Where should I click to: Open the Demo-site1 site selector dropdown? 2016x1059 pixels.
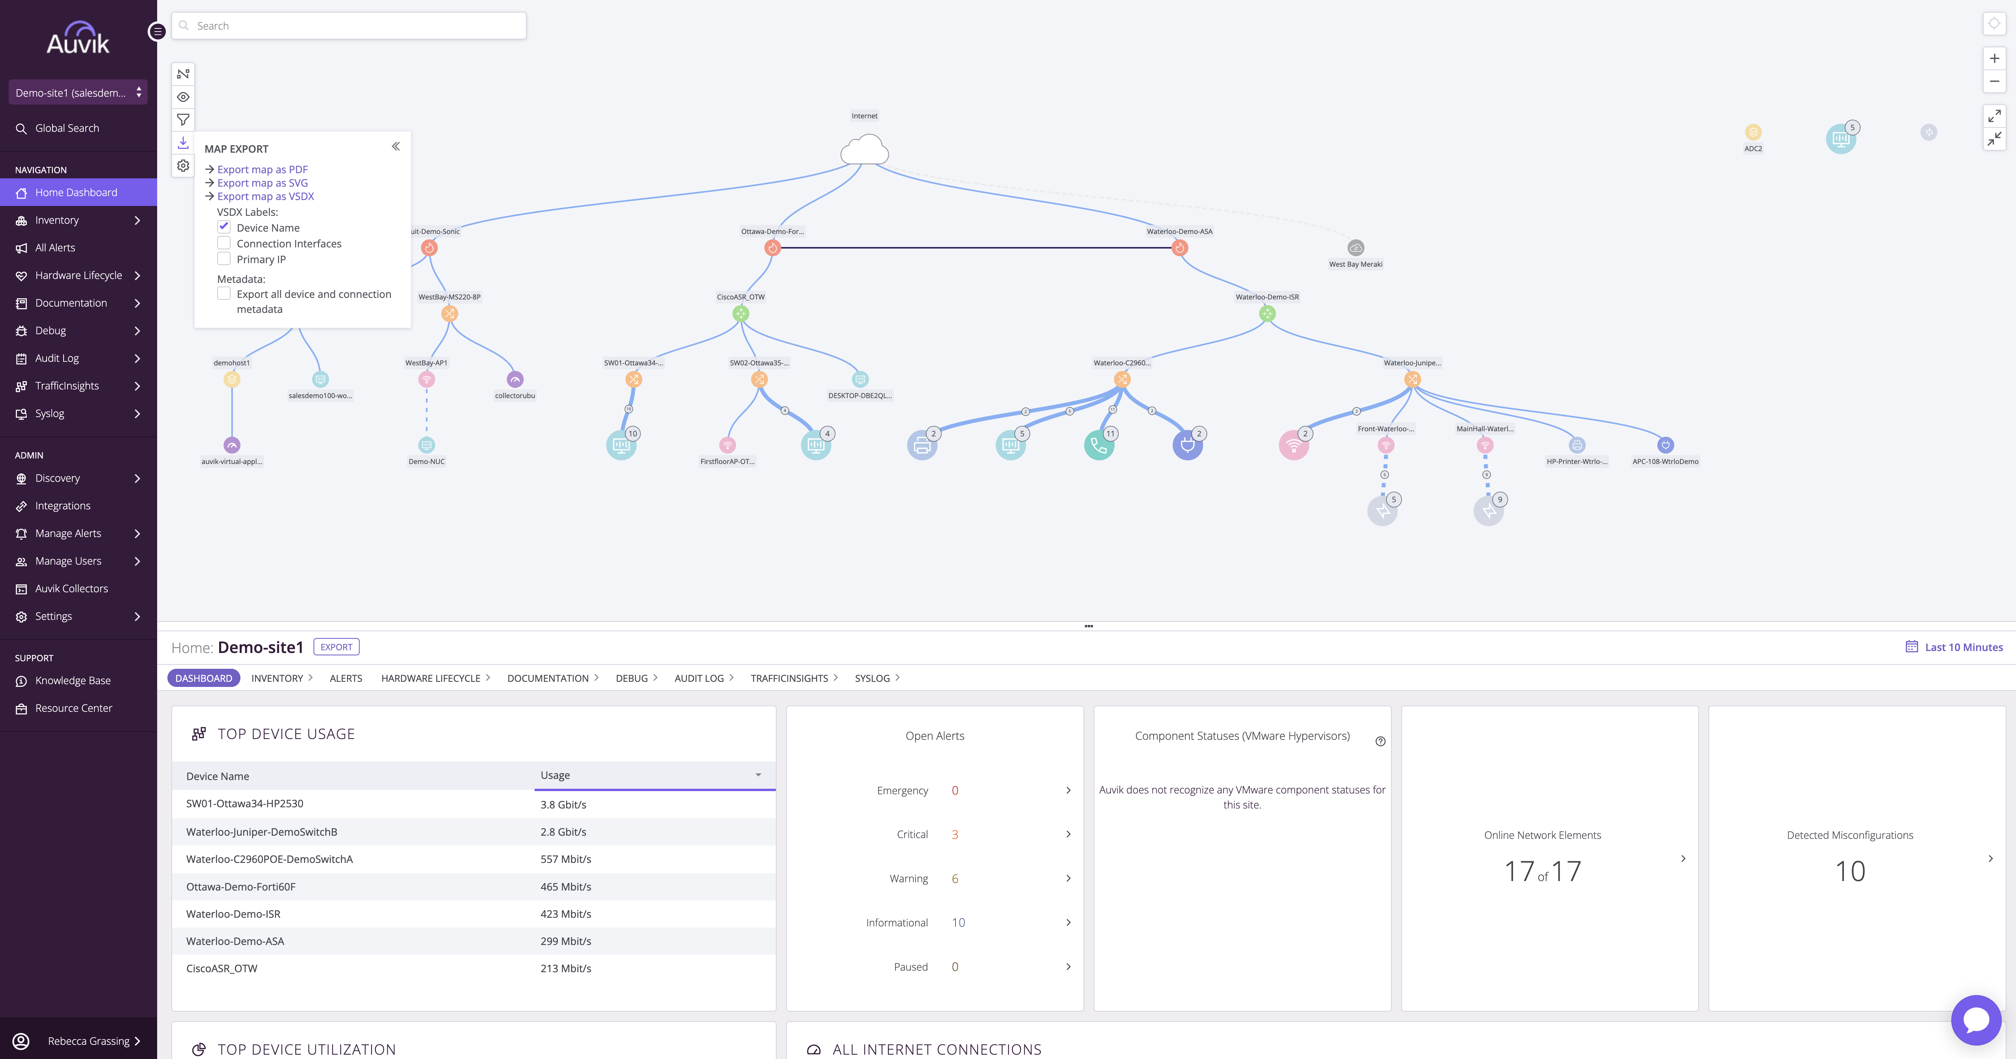pyautogui.click(x=77, y=92)
